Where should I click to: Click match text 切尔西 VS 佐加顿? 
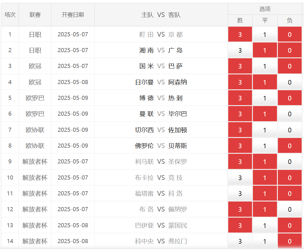pyautogui.click(x=161, y=130)
